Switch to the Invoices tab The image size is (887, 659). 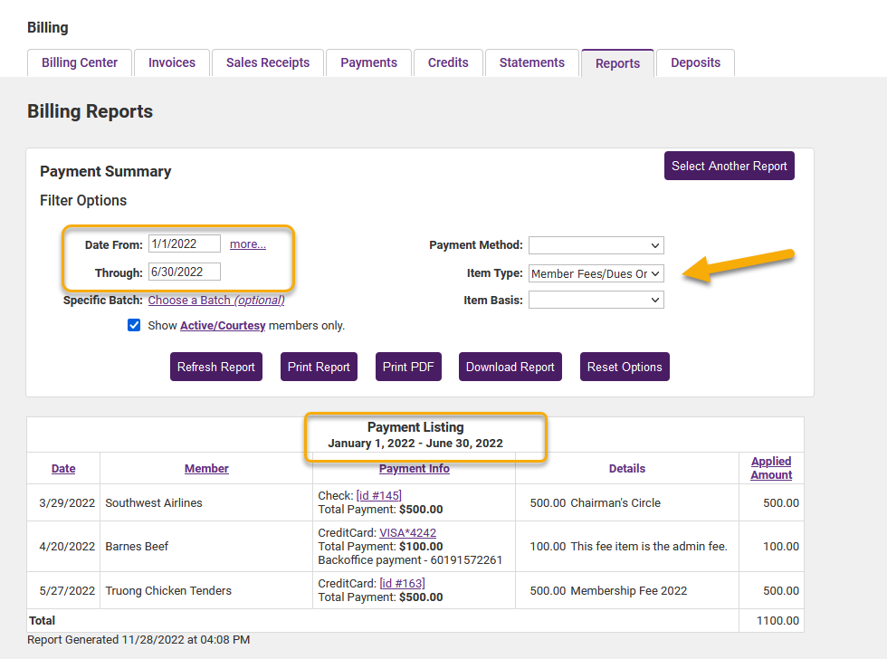click(x=171, y=62)
